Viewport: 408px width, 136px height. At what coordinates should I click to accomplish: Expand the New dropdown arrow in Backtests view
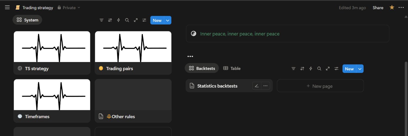360,69
